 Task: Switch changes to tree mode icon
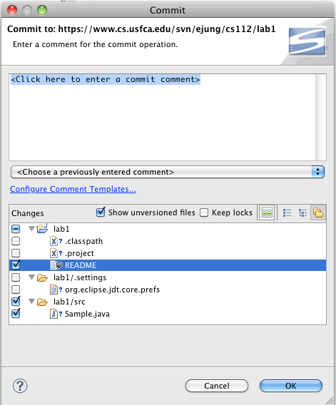302,212
